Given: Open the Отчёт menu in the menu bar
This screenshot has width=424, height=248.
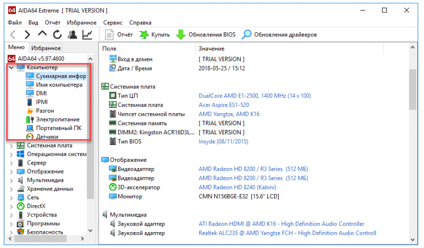Looking at the screenshot, I should tap(52, 23).
